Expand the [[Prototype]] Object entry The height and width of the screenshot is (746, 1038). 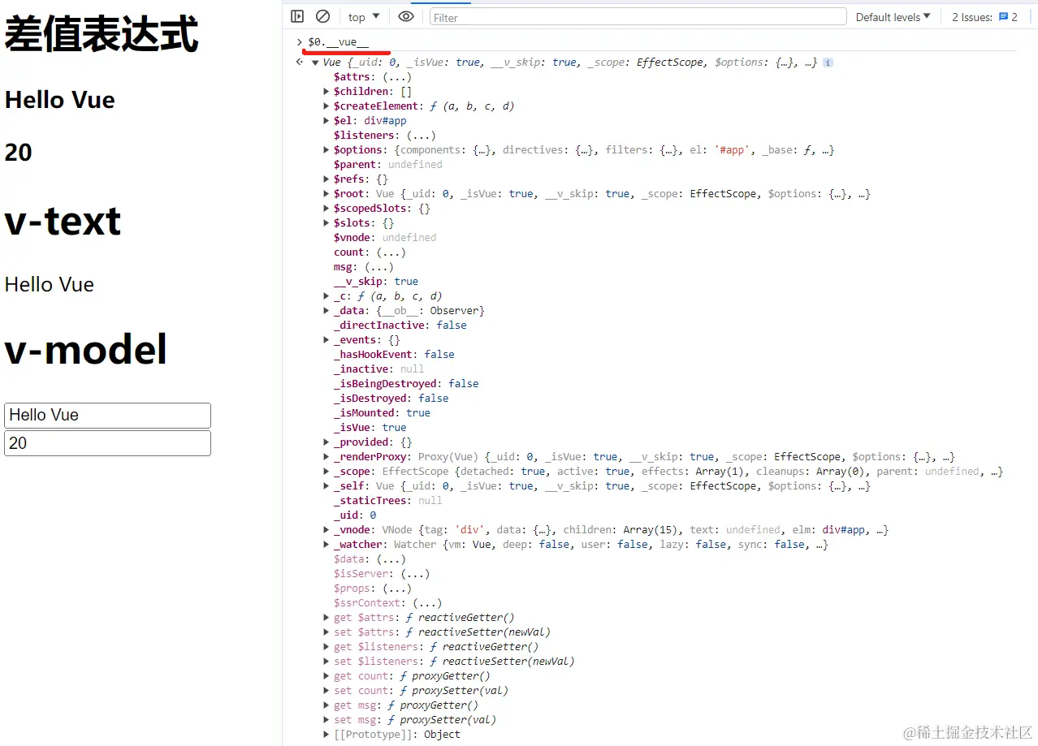tap(327, 735)
